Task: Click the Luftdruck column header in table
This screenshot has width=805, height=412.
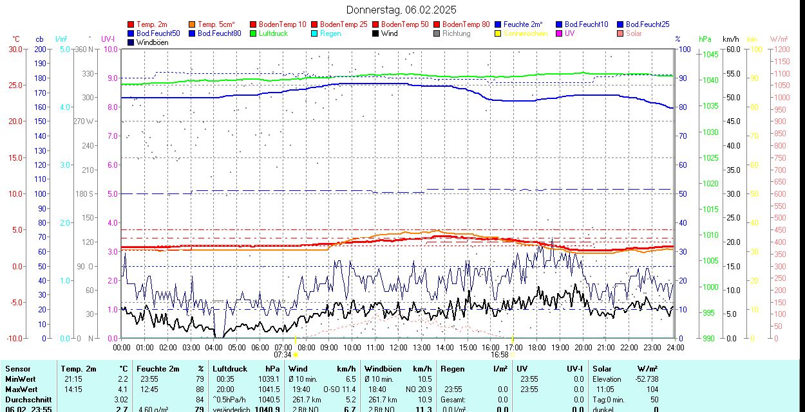Action: [x=230, y=369]
